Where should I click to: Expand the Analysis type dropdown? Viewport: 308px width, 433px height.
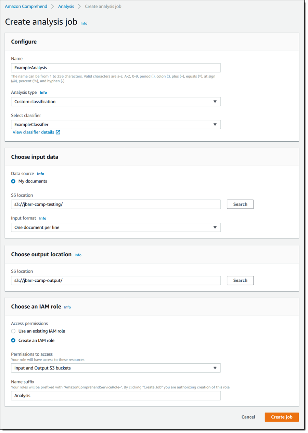click(x=116, y=102)
